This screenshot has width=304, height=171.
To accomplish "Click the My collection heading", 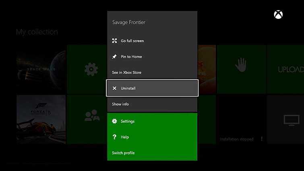I will pyautogui.click(x=37, y=32).
